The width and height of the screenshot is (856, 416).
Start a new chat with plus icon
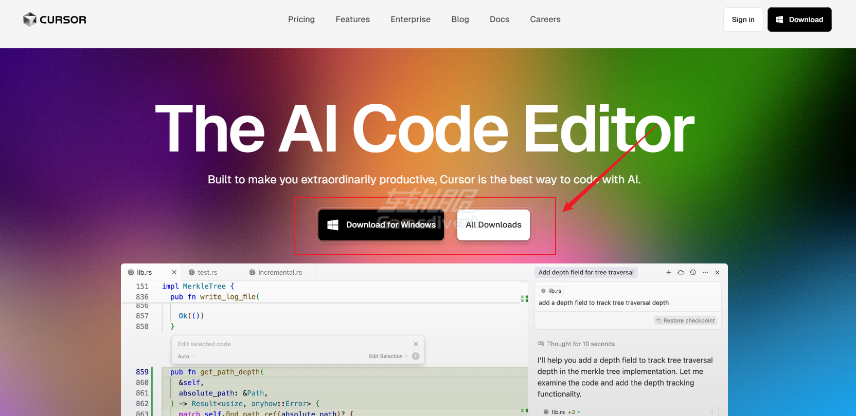pos(669,273)
